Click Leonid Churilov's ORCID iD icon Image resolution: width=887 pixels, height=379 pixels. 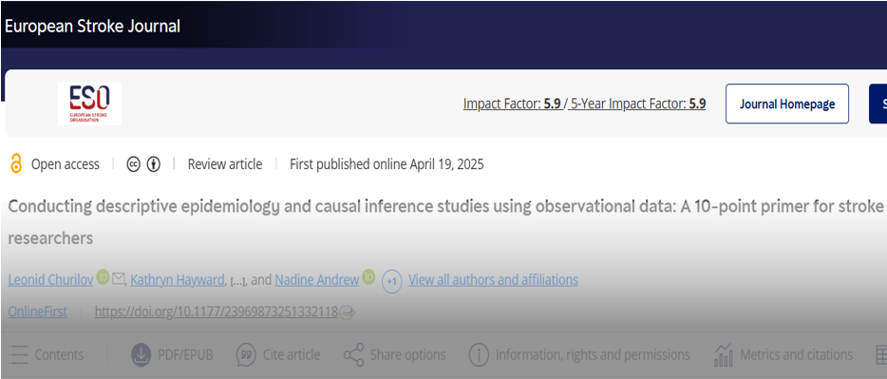point(103,277)
